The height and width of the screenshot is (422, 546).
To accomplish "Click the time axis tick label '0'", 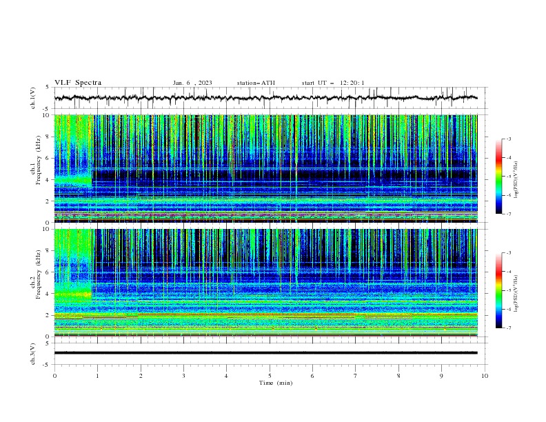I will 54,376.
